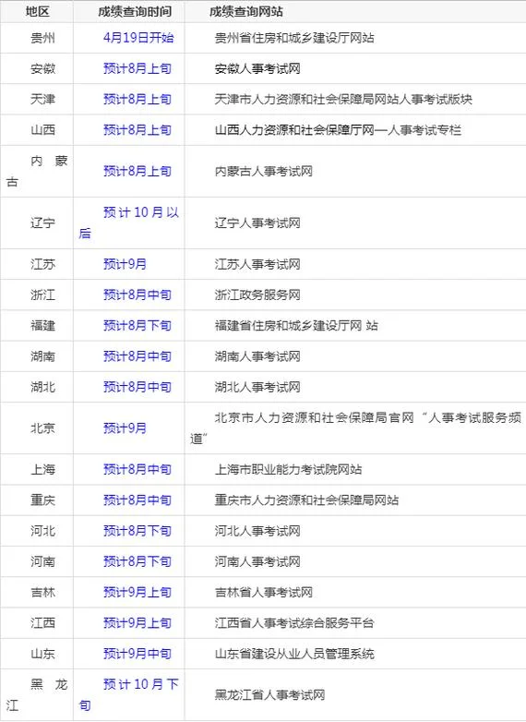This screenshot has width=526, height=722.
Task: Open 预计8月中旬 in the 湖南 row
Action: tap(137, 356)
